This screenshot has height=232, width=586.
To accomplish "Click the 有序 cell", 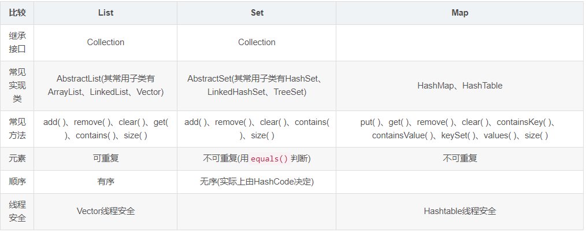I will 106,182.
